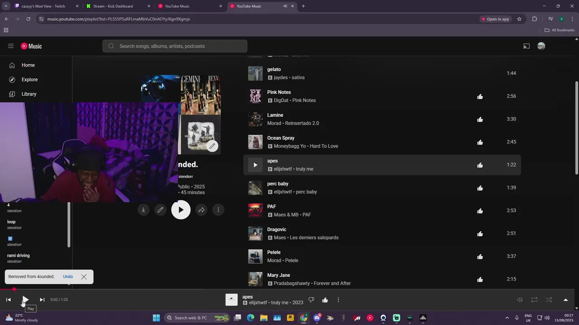Open the tab search dropdown arrow
579x325 pixels.
coord(6,6)
